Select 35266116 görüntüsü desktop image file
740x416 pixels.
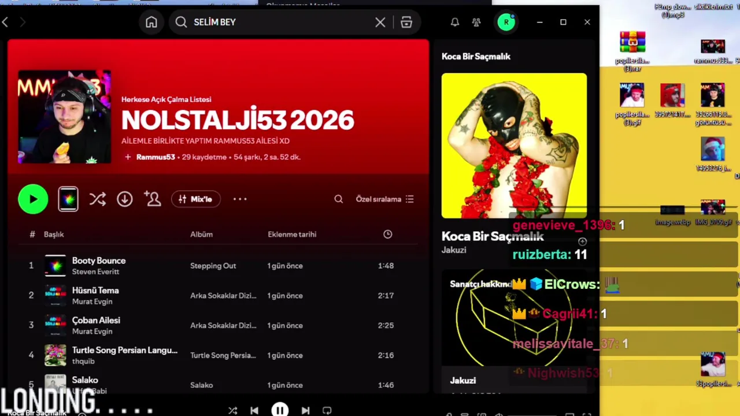pyautogui.click(x=713, y=105)
